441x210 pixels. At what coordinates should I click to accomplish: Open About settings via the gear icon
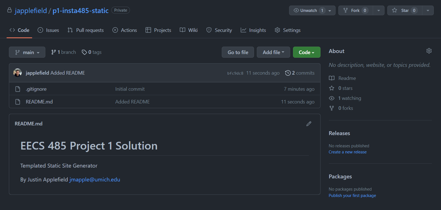pyautogui.click(x=429, y=51)
